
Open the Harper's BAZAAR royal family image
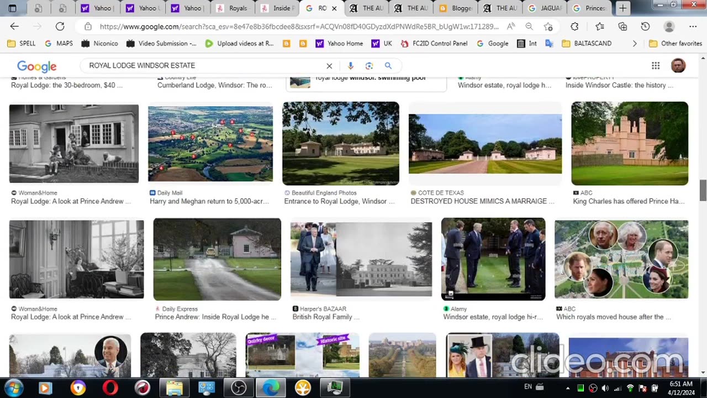click(x=361, y=259)
